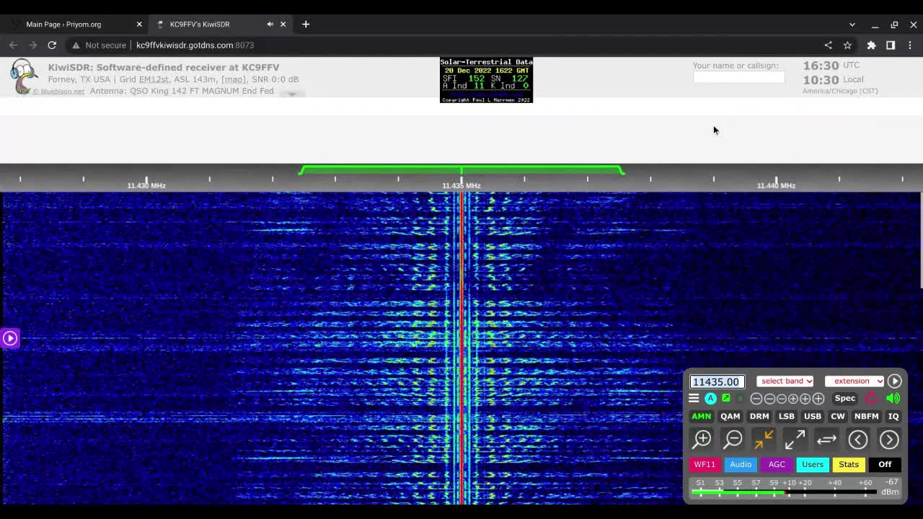The width and height of the screenshot is (923, 519).
Task: Click the S-meter signal strength bar
Action: (784, 492)
